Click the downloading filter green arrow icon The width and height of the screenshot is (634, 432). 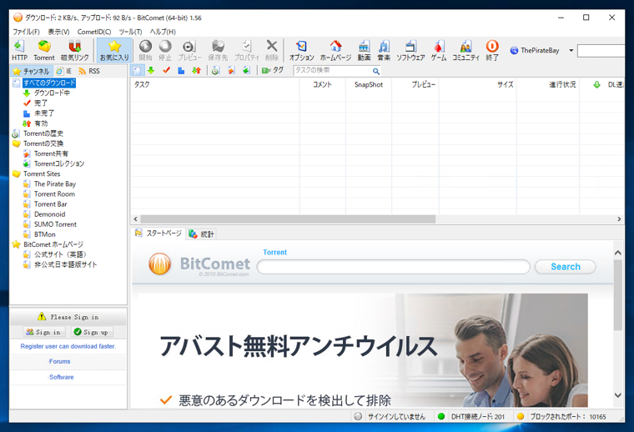pos(151,71)
